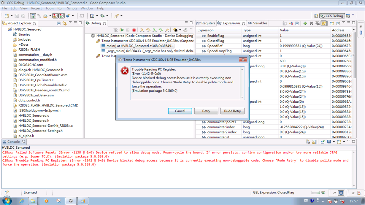
Task: Toggle first Real-time mode clock icon
Action: click(55, 16)
